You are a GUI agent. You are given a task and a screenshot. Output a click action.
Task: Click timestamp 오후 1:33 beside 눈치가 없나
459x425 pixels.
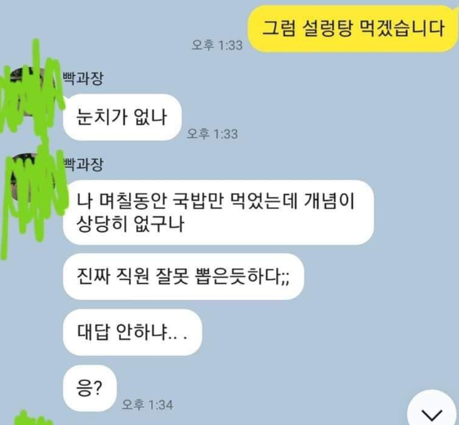tap(212, 134)
